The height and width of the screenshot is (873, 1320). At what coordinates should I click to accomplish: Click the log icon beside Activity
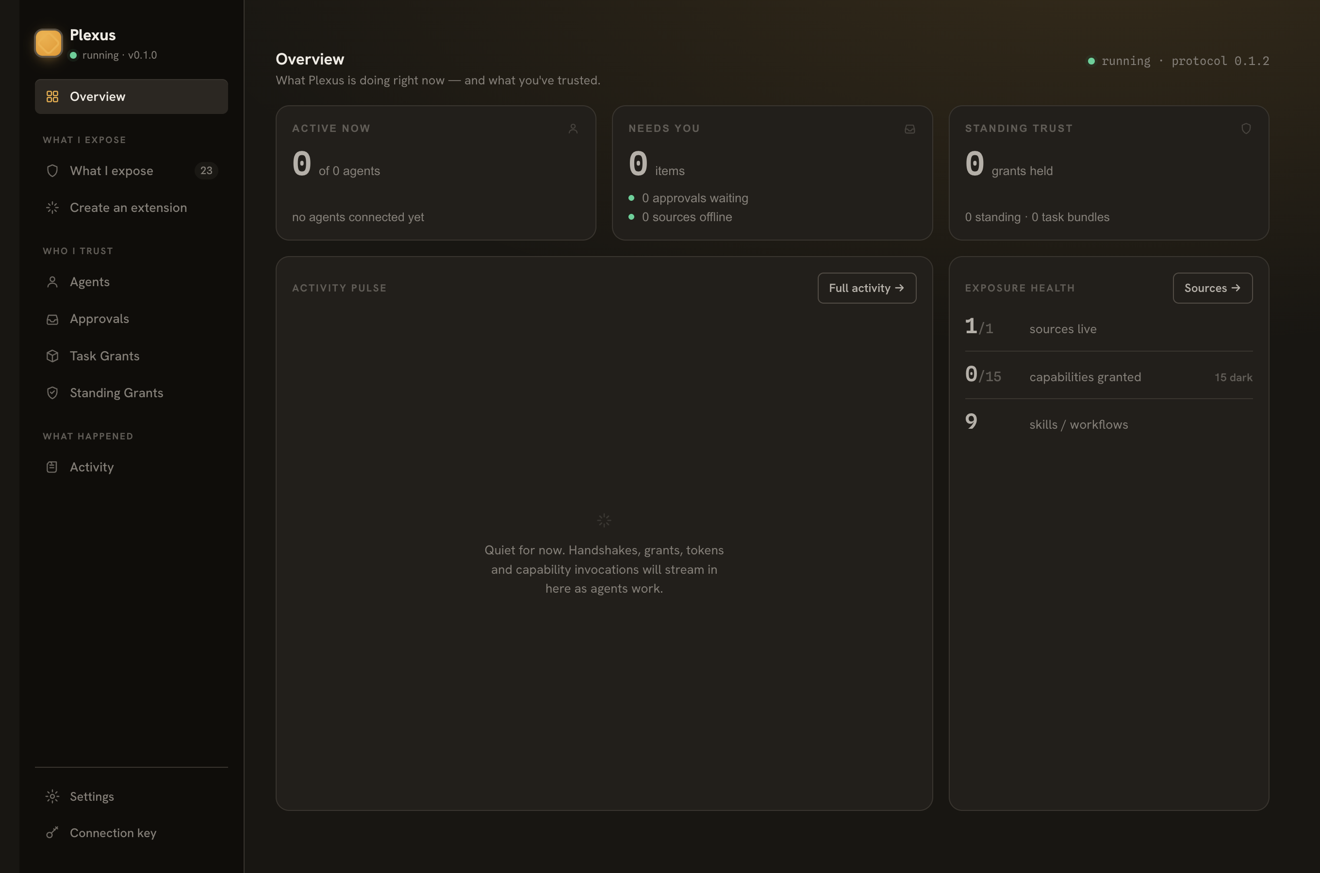pyautogui.click(x=52, y=467)
